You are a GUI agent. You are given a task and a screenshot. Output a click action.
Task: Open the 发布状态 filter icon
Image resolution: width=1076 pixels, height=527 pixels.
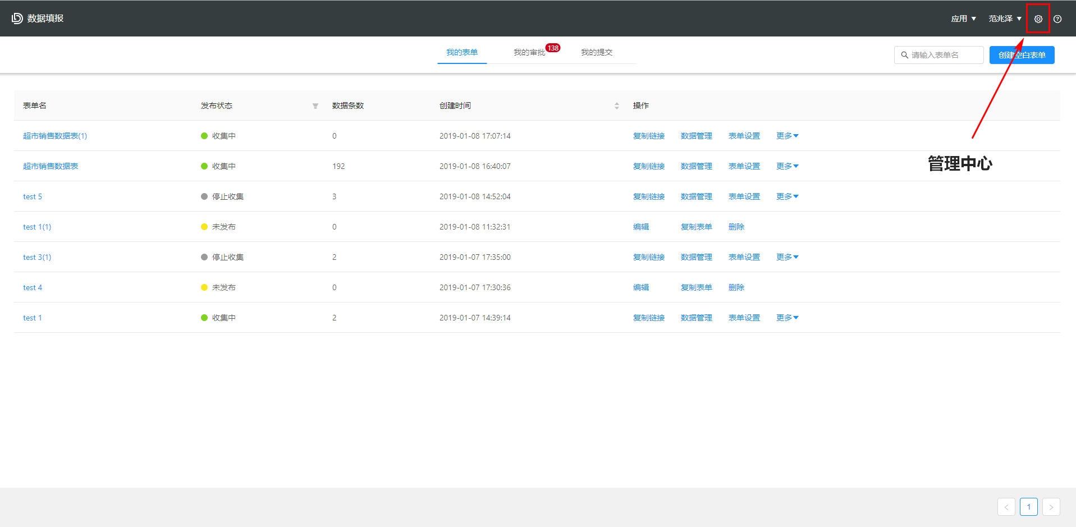(315, 106)
